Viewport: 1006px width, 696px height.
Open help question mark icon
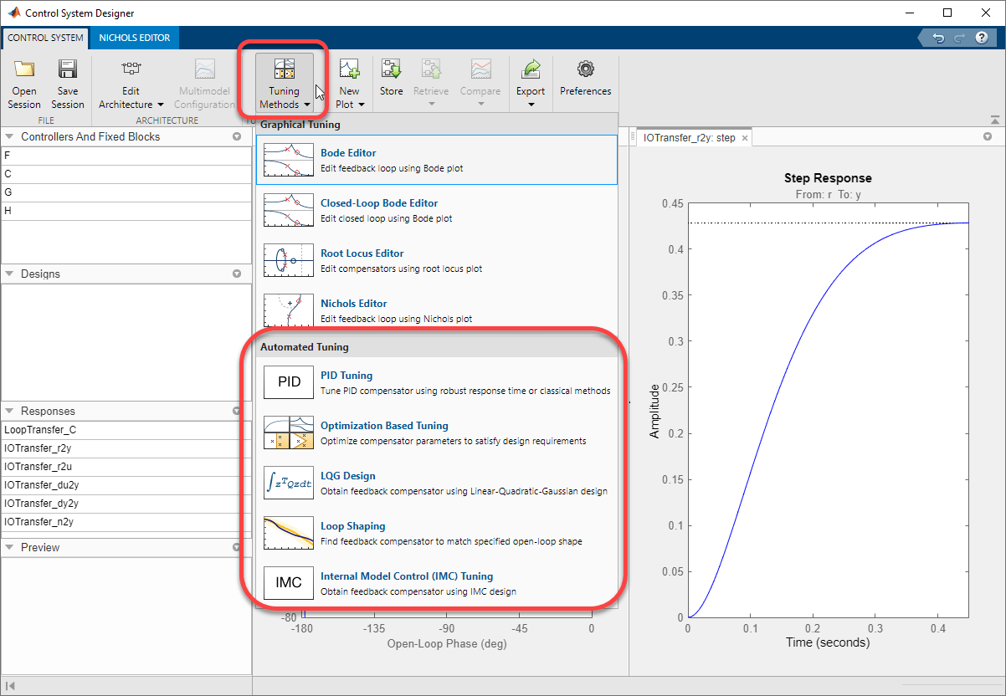[x=981, y=38]
